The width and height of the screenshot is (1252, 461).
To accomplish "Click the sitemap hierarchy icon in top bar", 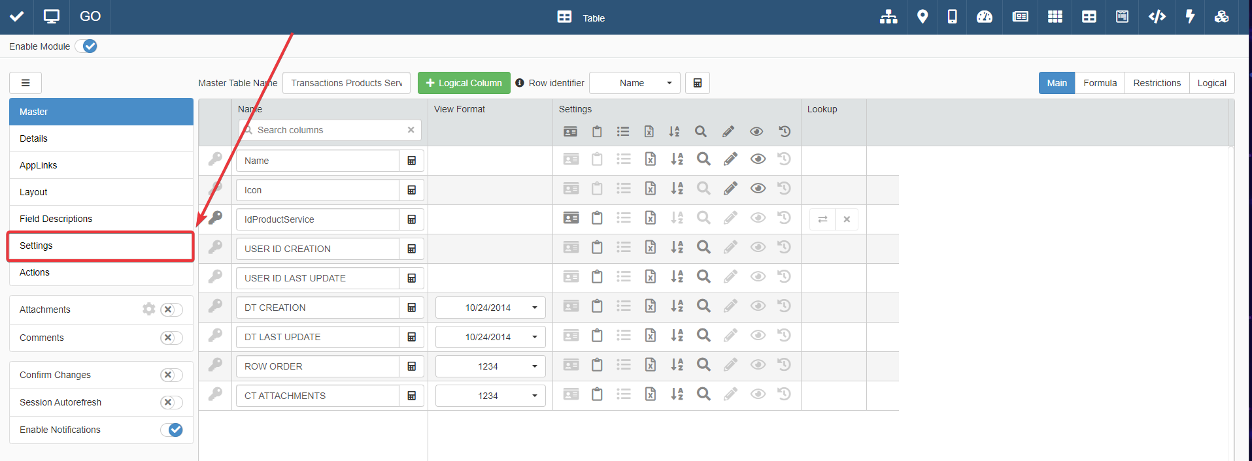I will (888, 17).
